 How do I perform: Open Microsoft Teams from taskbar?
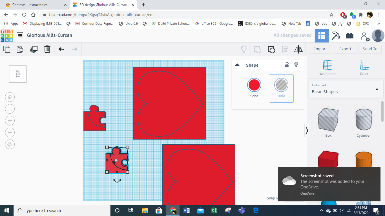(x=242, y=210)
